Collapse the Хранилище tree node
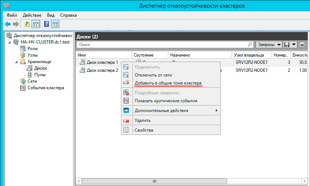 (x=16, y=62)
